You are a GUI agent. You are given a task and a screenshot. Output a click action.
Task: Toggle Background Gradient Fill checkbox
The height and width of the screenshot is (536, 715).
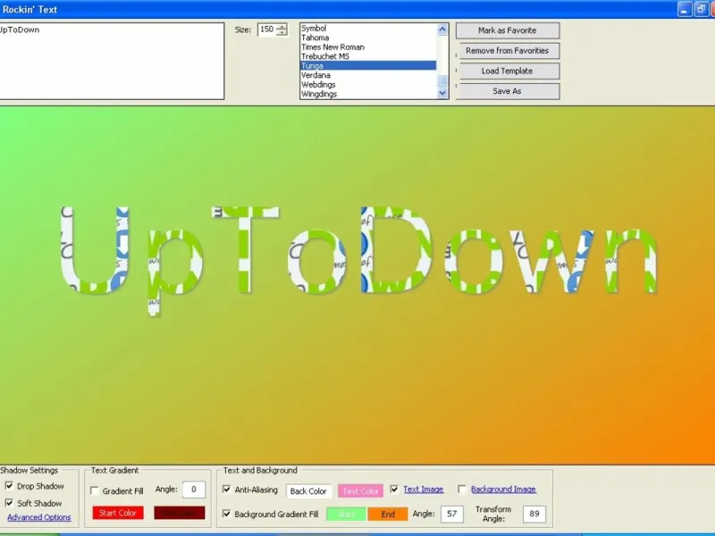tap(227, 514)
